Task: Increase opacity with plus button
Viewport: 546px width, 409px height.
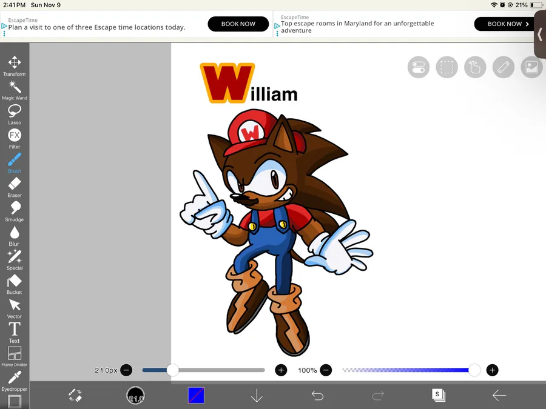Action: coord(492,370)
